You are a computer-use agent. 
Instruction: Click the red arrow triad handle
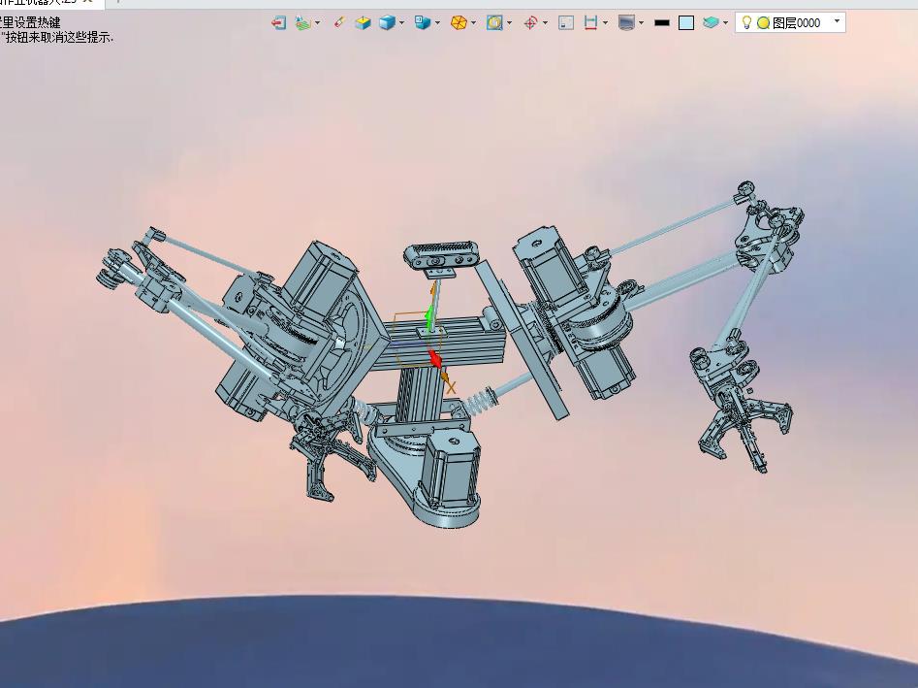[435, 359]
